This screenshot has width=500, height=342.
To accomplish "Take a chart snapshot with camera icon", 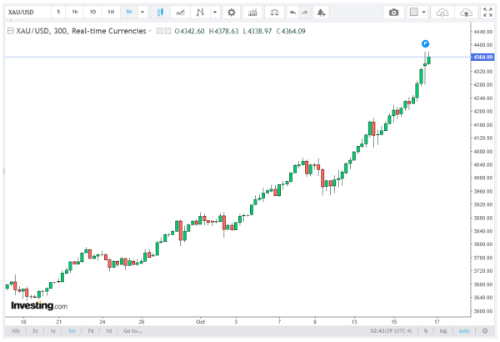I will click(394, 13).
